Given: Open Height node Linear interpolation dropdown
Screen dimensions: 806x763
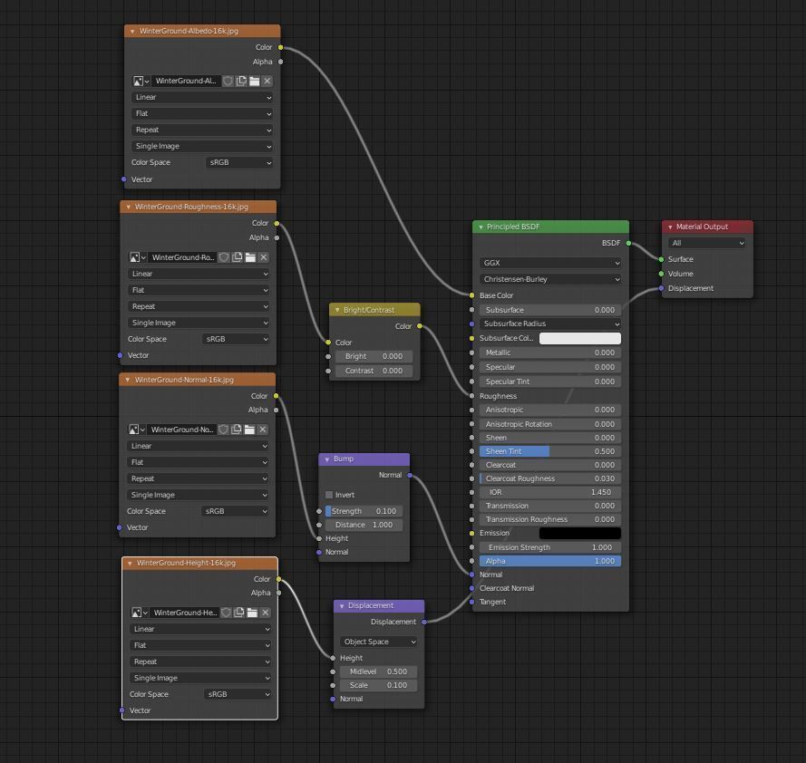Looking at the screenshot, I should pos(200,629).
